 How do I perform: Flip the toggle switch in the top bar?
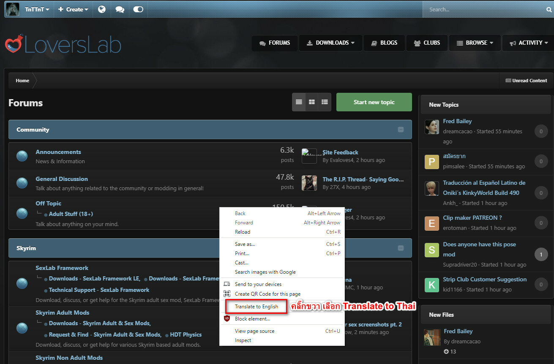pyautogui.click(x=138, y=9)
